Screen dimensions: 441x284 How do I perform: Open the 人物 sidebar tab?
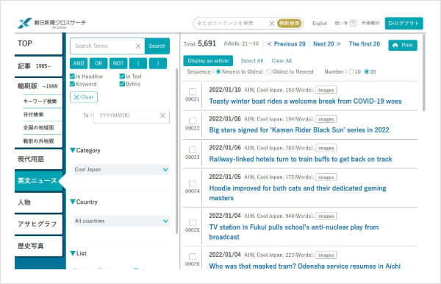point(38,202)
